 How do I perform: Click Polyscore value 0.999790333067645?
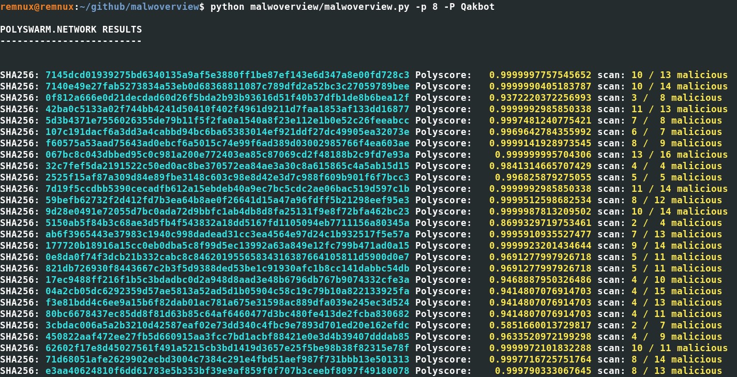(543, 371)
